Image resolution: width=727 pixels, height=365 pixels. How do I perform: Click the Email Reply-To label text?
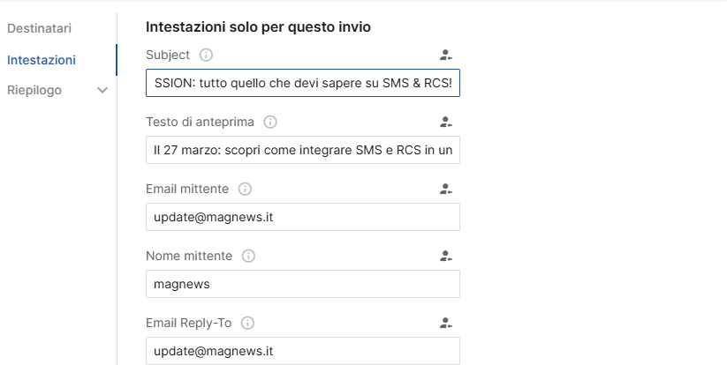coord(189,323)
